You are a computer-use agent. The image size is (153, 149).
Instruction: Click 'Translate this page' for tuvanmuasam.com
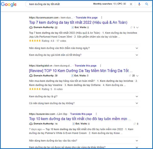pyautogui.click(x=87, y=18)
